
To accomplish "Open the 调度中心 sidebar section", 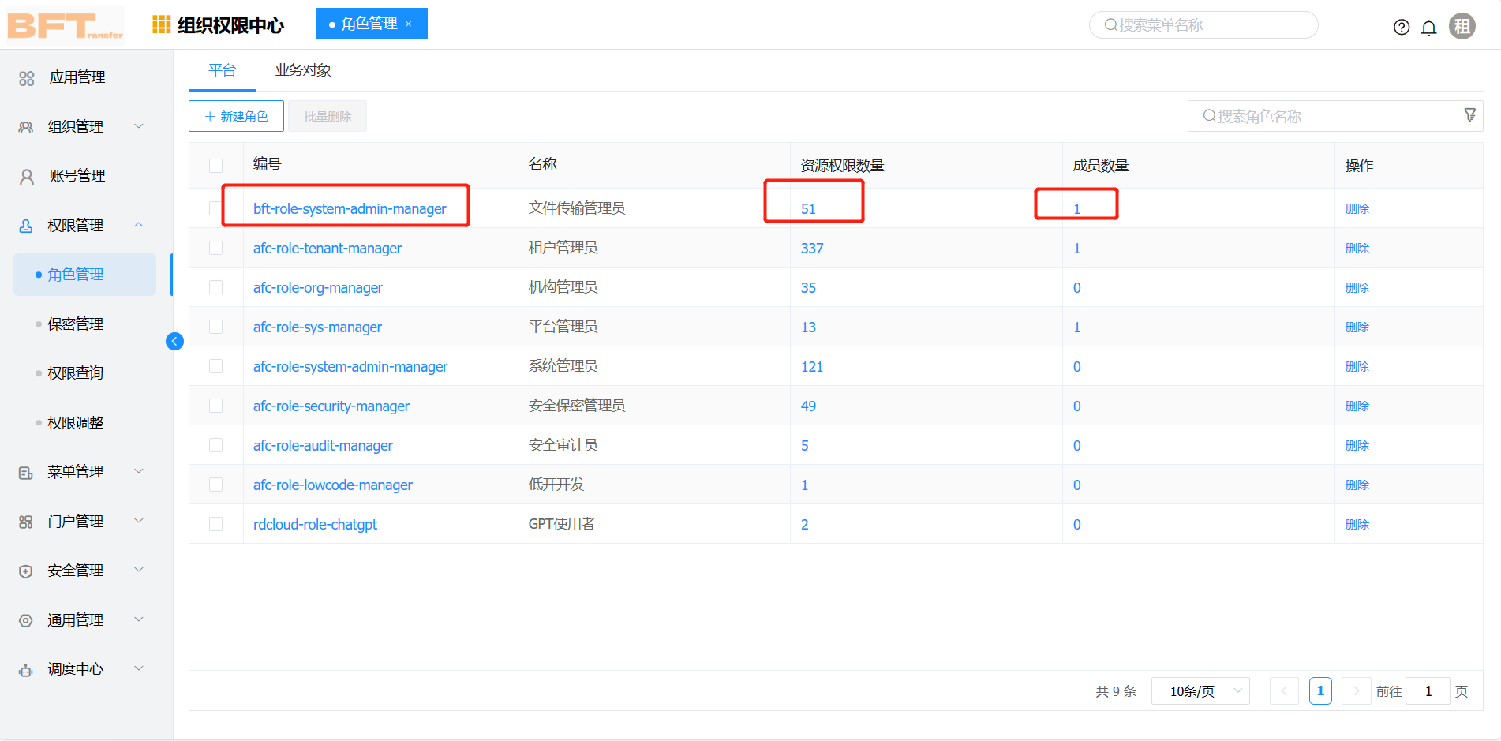I will (26, 668).
